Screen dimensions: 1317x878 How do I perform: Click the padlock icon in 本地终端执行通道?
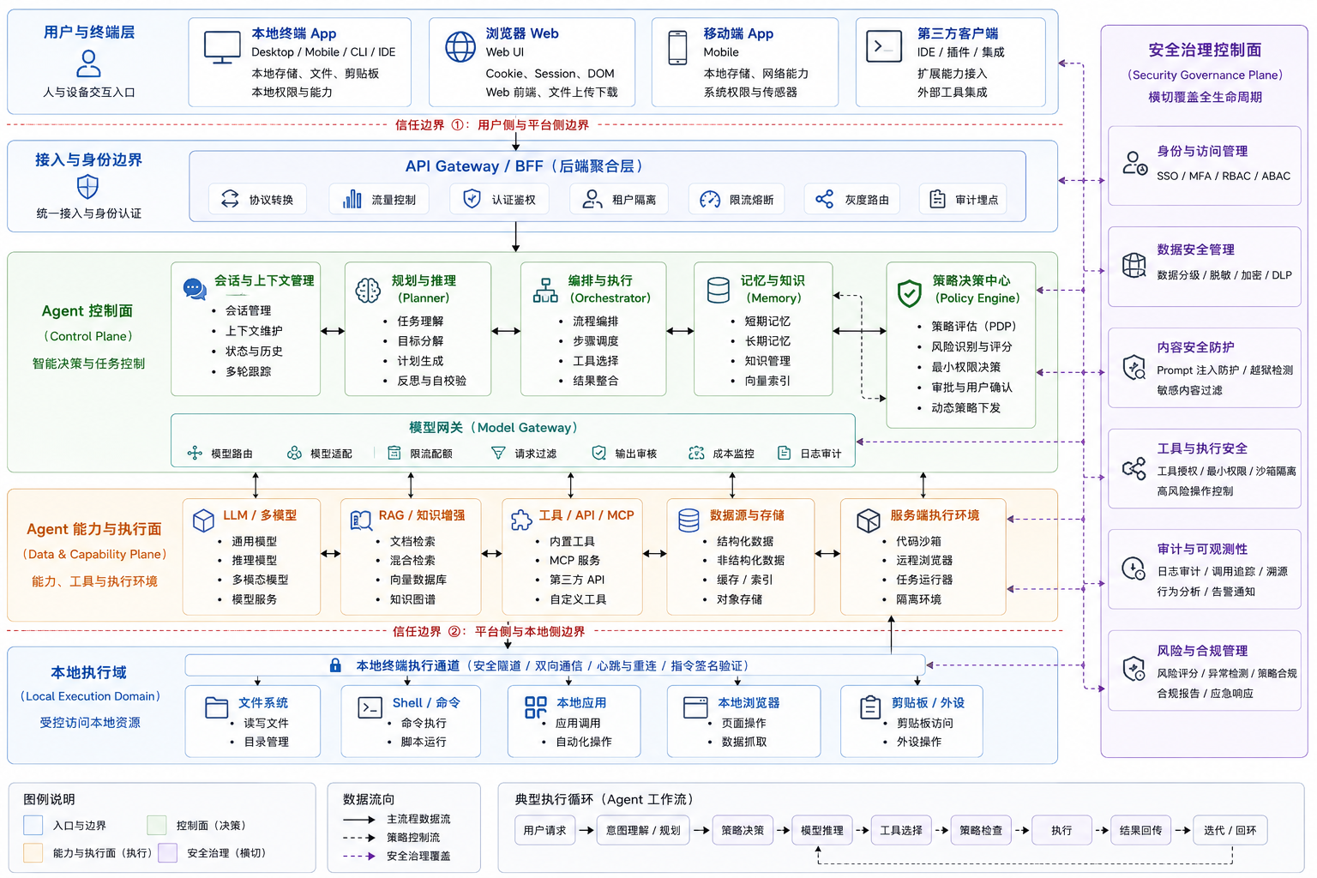coord(336,665)
